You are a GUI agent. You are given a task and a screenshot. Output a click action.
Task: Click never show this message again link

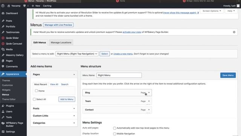pyautogui.click(x=180, y=12)
